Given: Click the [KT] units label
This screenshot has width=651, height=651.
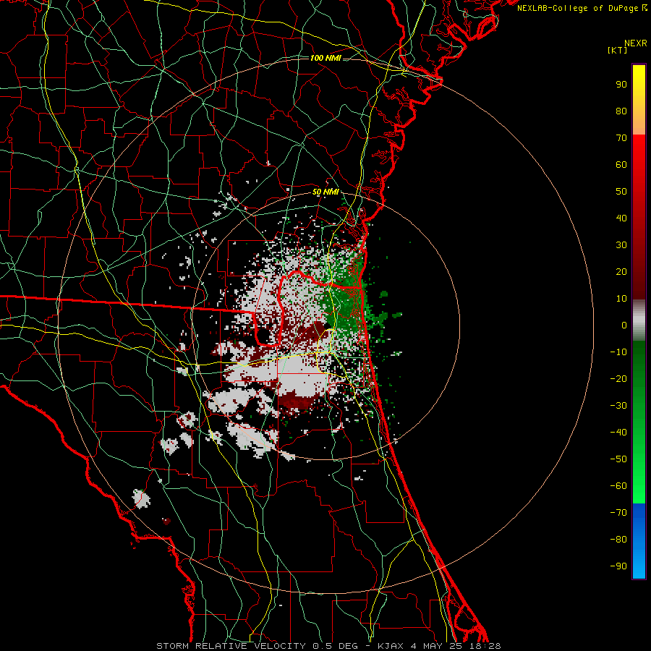Looking at the screenshot, I should pyautogui.click(x=618, y=50).
